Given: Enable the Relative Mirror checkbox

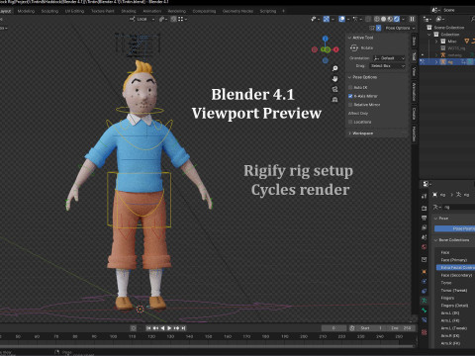Looking at the screenshot, I should point(350,105).
